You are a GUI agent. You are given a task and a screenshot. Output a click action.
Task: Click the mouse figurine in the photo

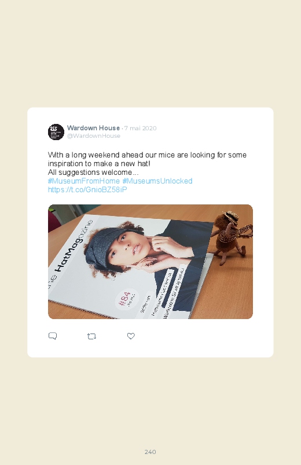coord(232,237)
